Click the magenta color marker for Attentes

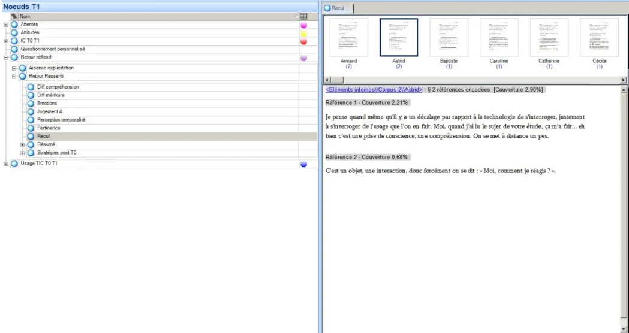tap(303, 25)
